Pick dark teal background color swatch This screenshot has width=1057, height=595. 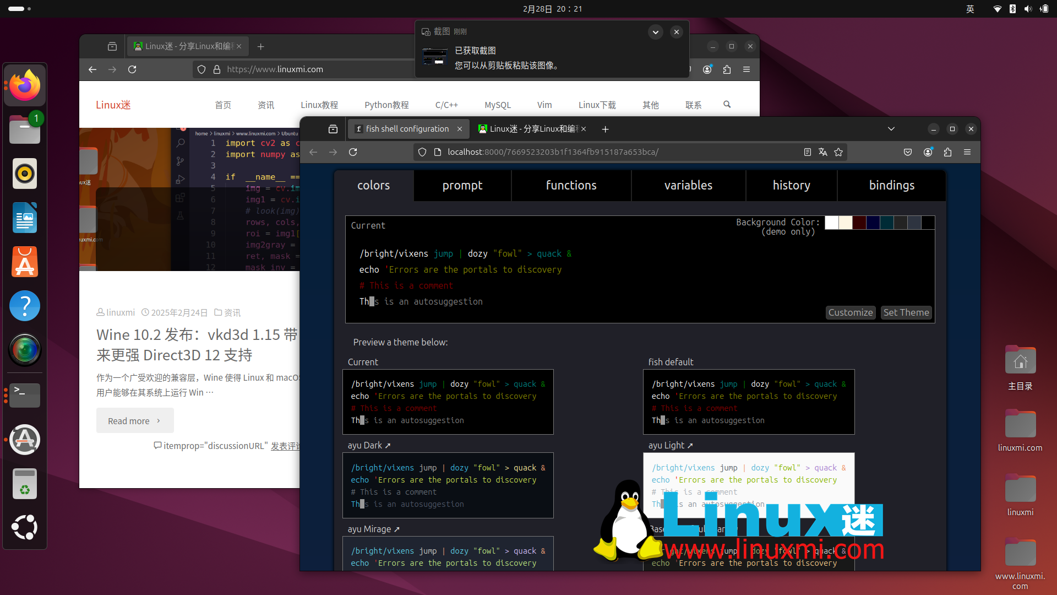tap(887, 223)
